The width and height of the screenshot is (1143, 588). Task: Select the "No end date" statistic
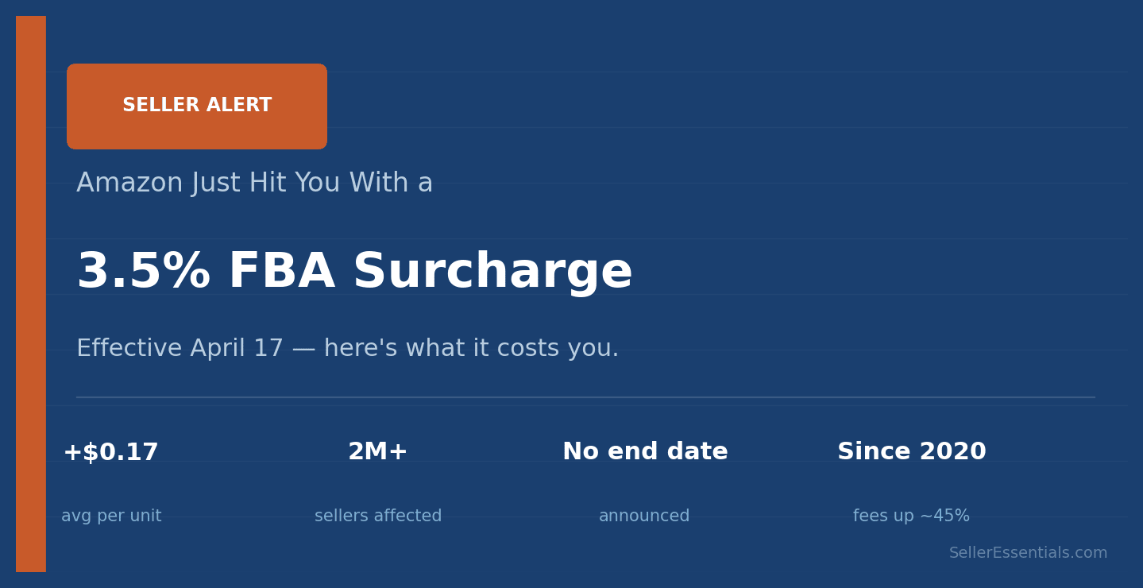[x=645, y=453]
